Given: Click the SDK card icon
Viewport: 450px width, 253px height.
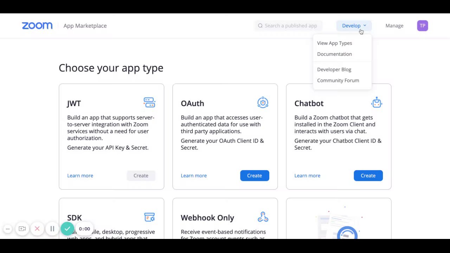Looking at the screenshot, I should (x=149, y=217).
